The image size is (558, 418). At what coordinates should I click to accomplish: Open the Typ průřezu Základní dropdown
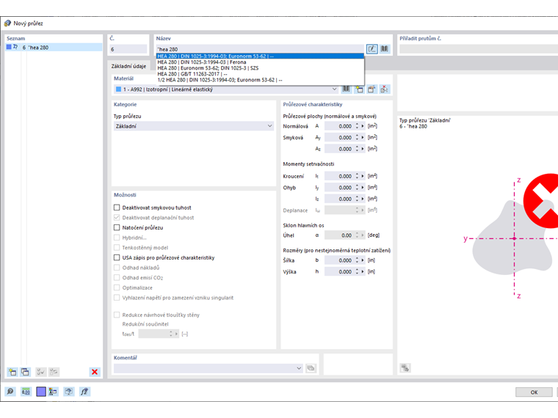click(x=194, y=126)
